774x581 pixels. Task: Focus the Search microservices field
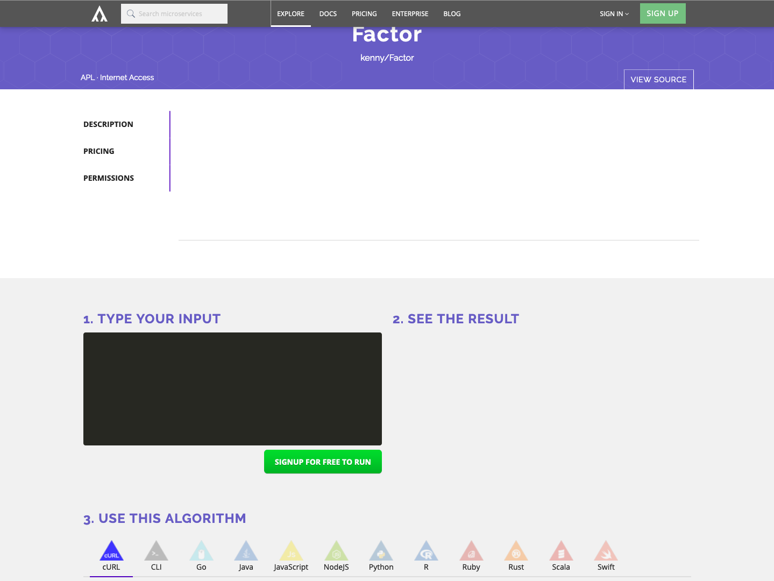point(174,14)
